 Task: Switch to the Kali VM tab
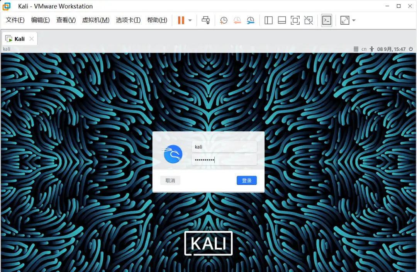click(19, 39)
